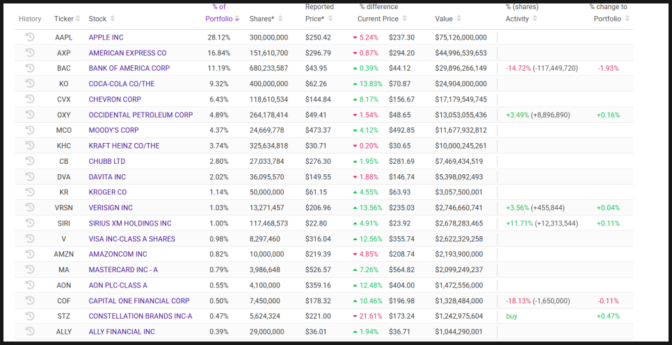The height and width of the screenshot is (345, 672).
Task: Open history for the AAPL row
Action: click(x=30, y=37)
